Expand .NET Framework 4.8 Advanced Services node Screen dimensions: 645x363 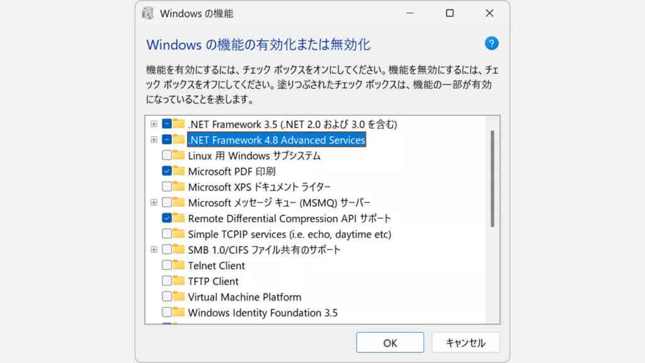pyautogui.click(x=154, y=139)
